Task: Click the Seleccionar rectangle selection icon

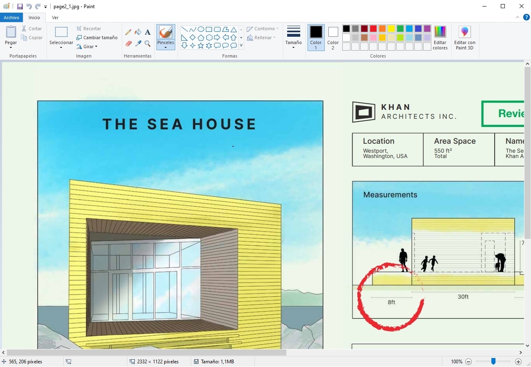Action: pos(61,32)
